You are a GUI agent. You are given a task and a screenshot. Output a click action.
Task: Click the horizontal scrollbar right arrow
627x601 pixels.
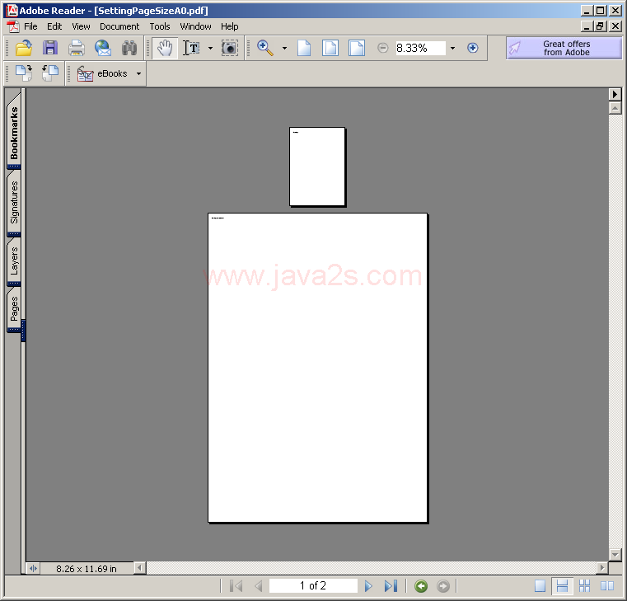(601, 568)
